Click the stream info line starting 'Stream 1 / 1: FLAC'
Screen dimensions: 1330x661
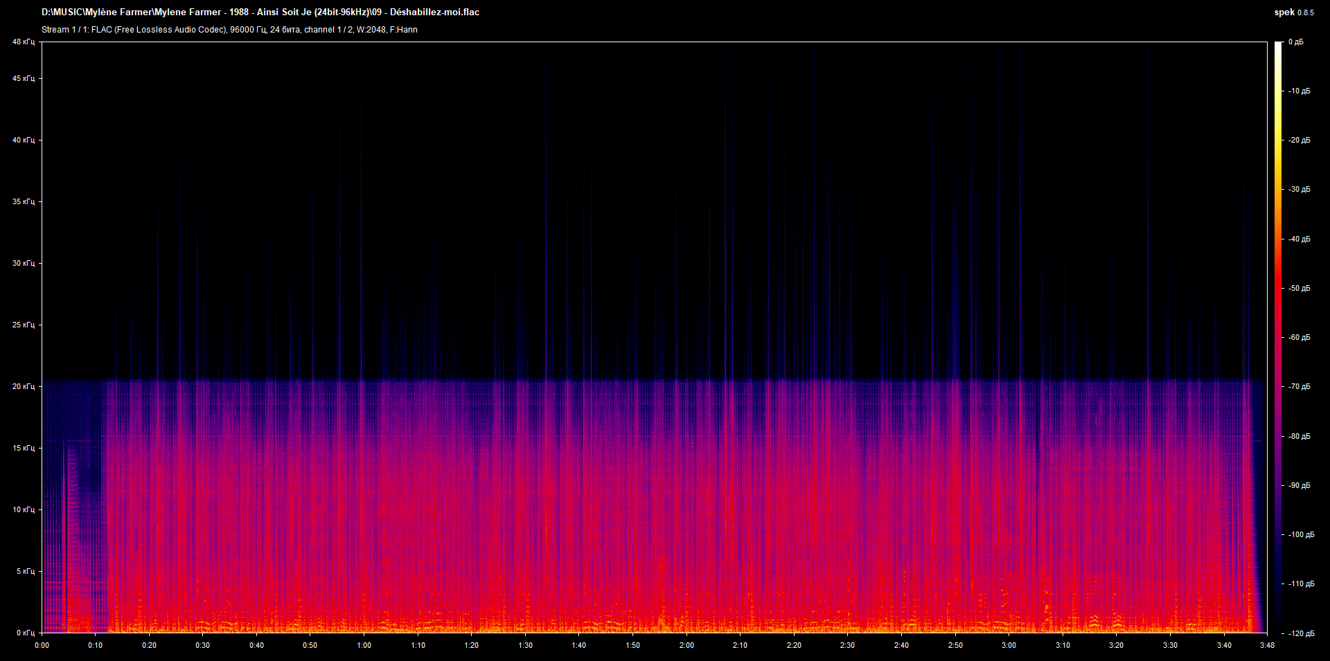[x=229, y=30]
